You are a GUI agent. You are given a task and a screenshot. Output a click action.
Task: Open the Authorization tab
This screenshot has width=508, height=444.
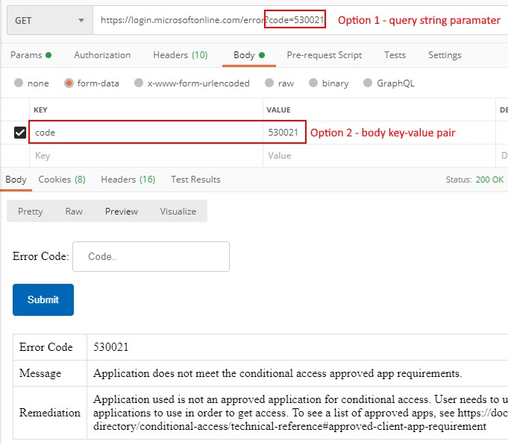102,55
